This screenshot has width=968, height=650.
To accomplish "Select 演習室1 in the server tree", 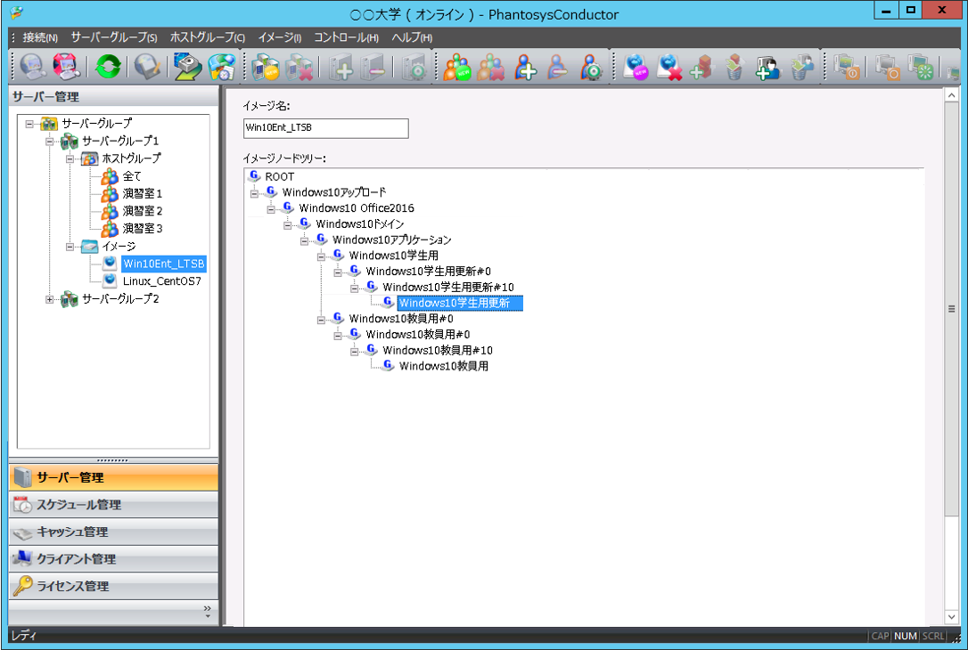I will point(142,193).
